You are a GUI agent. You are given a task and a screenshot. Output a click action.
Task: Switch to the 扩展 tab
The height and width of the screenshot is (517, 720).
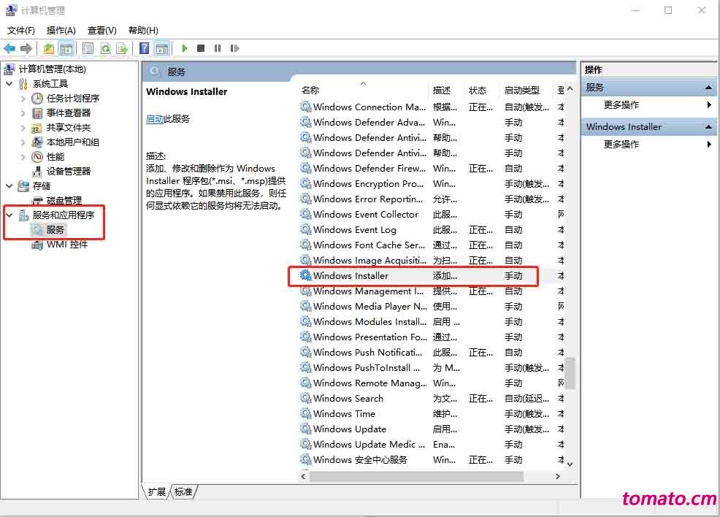point(156,491)
